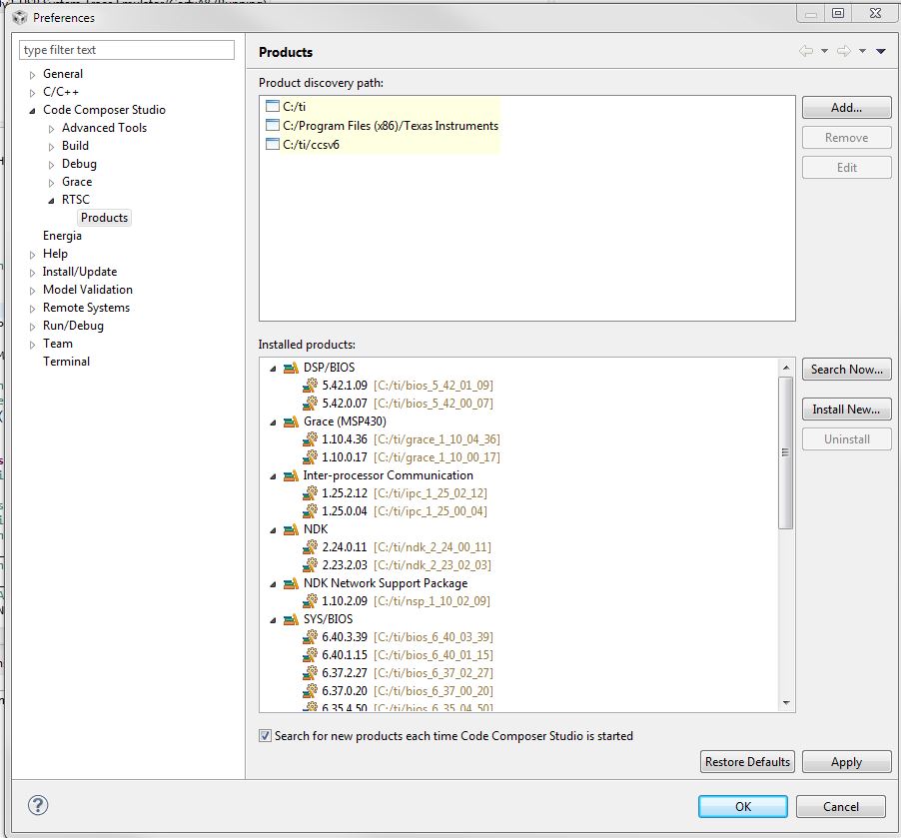This screenshot has width=901, height=838.
Task: Click the gear icon beside version 5.42.1.09
Action: coord(309,385)
